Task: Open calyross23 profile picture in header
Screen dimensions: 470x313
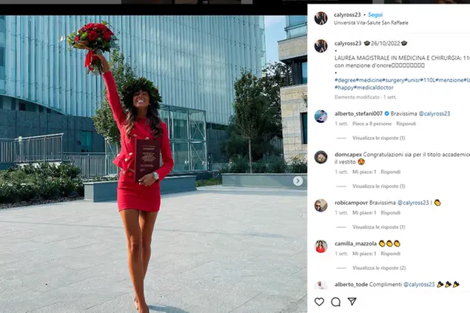Action: point(320,18)
